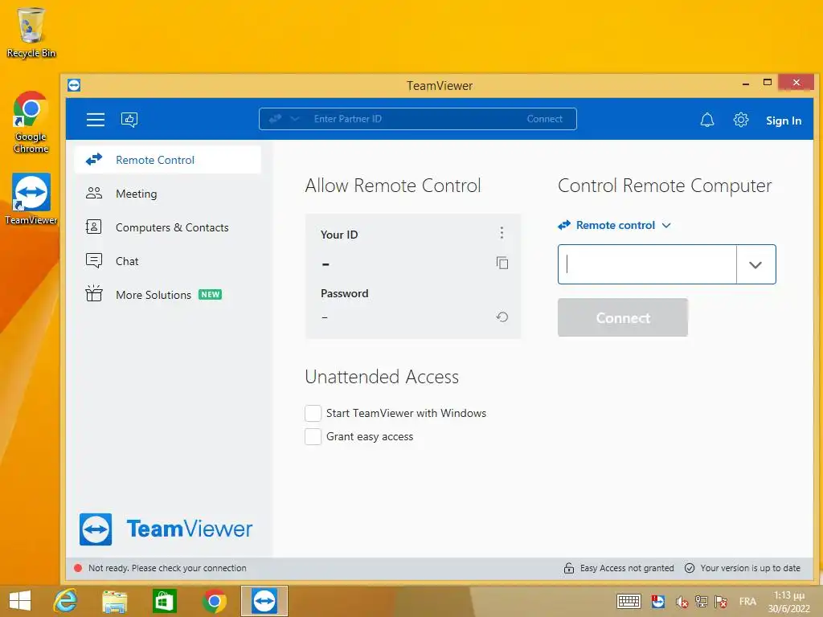Viewport: 823px width, 617px height.
Task: Open the settings gear icon
Action: point(740,121)
